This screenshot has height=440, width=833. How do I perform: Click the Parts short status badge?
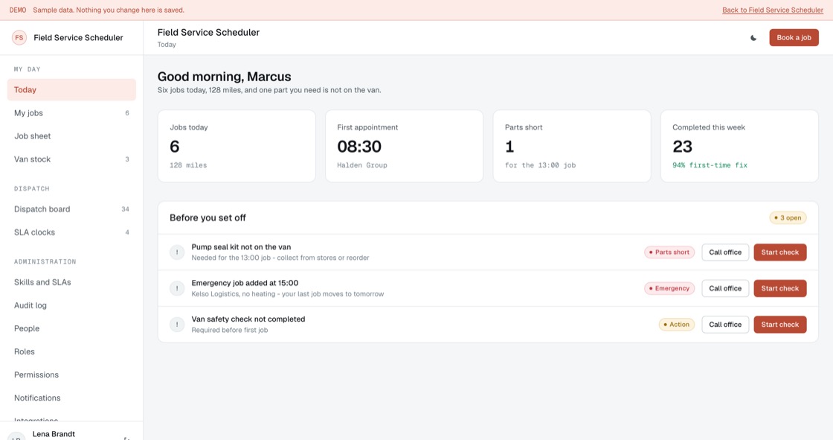pos(669,252)
